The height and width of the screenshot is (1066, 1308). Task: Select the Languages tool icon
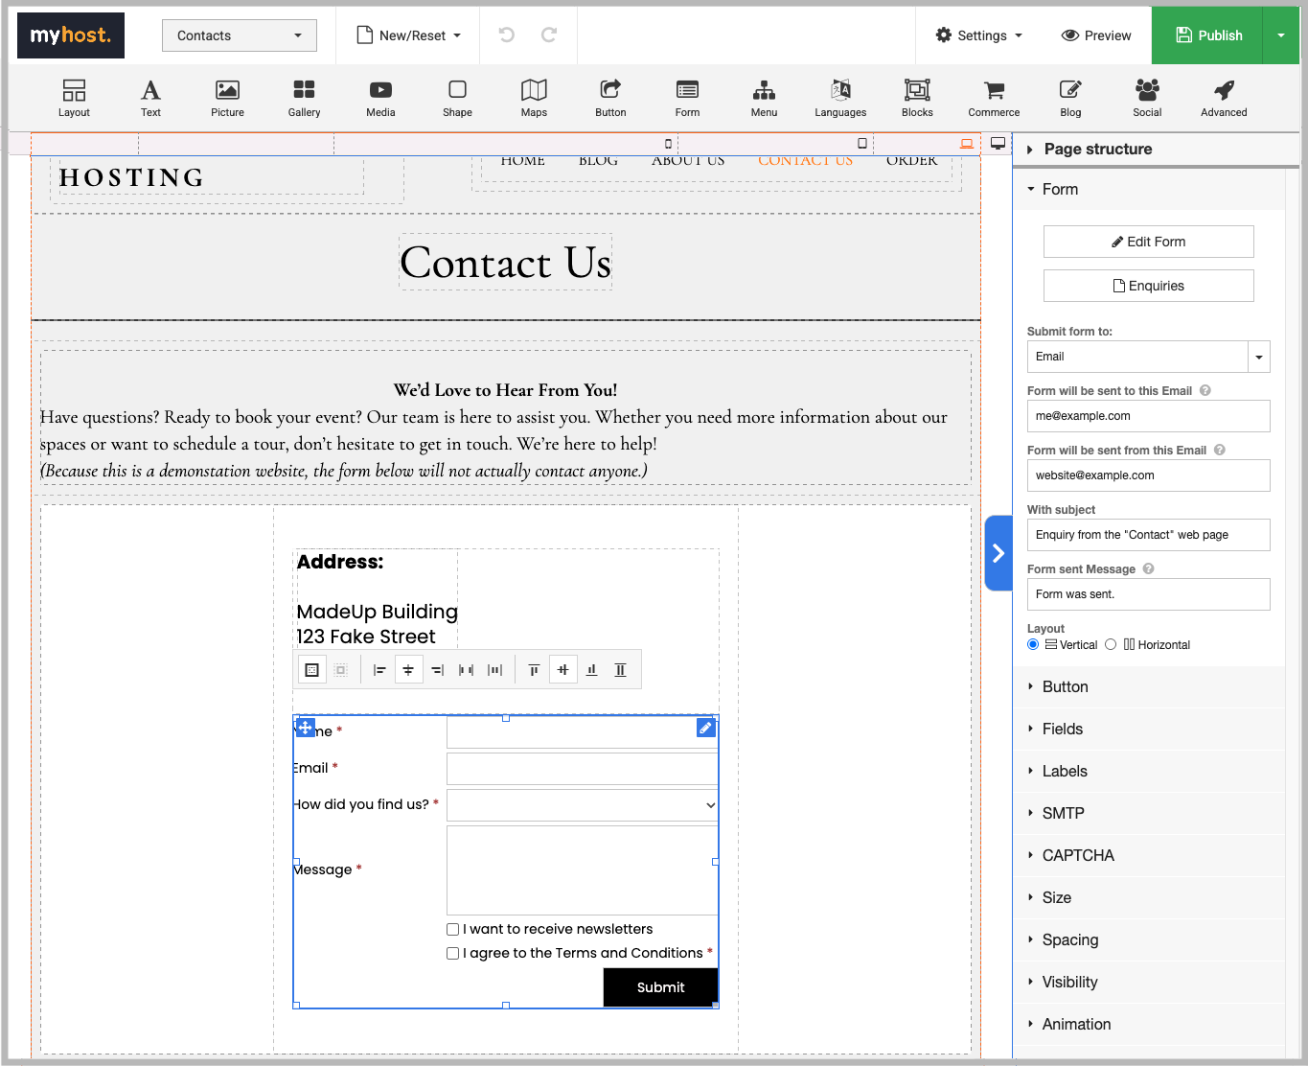840,90
